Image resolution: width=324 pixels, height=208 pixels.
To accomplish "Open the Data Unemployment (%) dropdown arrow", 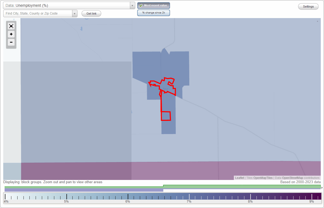I will [132, 5].
